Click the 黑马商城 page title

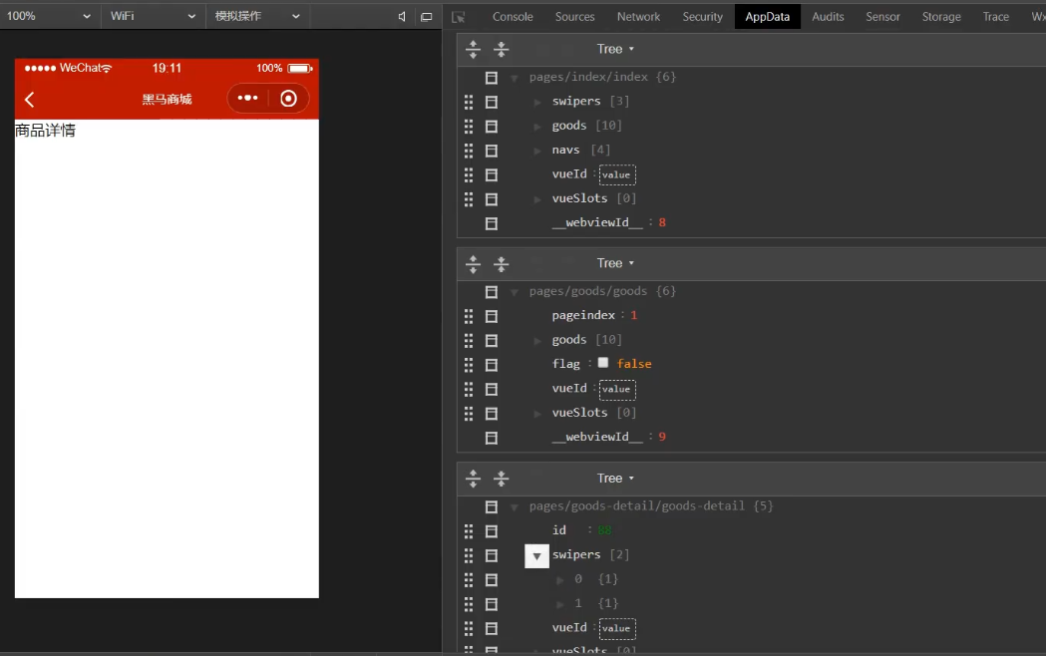point(167,100)
